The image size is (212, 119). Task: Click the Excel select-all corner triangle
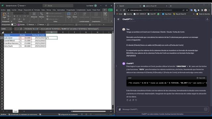pos(2,32)
